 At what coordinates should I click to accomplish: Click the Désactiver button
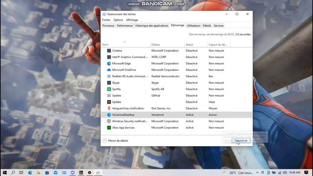click(241, 141)
